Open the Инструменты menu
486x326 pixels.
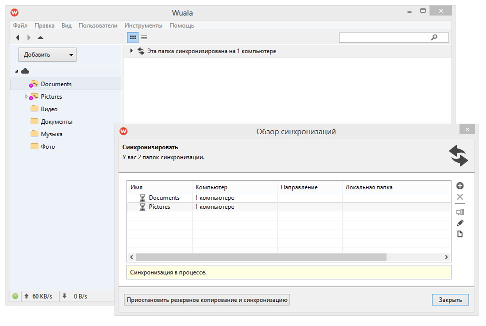(143, 26)
